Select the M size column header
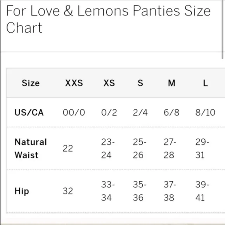The height and width of the screenshot is (225, 225). click(171, 83)
